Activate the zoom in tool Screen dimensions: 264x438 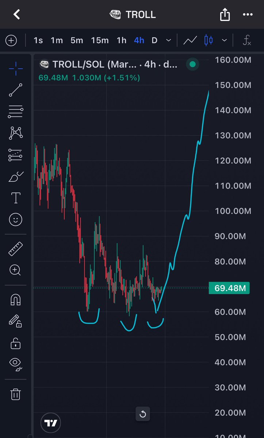click(15, 270)
